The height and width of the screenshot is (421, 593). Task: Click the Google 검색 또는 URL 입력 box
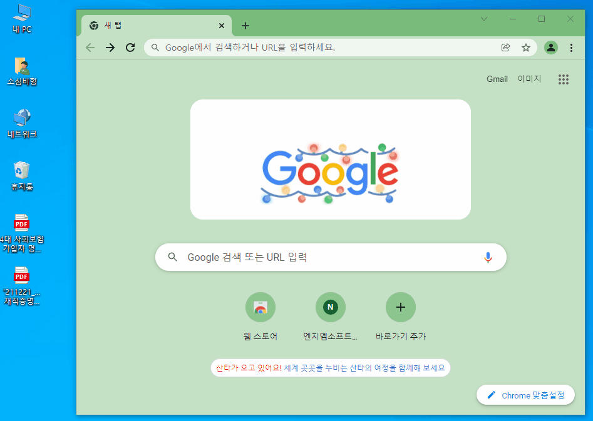(x=331, y=257)
